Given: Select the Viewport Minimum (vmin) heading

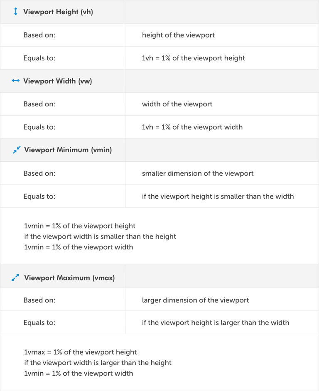Looking at the screenshot, I should (68, 150).
